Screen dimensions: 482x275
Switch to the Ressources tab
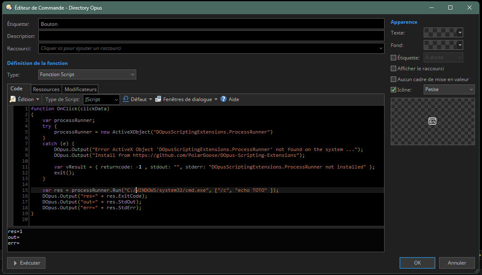click(x=46, y=89)
